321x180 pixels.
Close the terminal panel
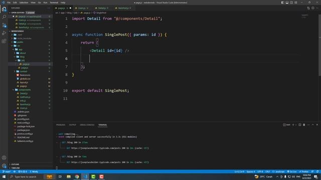pos(317,124)
